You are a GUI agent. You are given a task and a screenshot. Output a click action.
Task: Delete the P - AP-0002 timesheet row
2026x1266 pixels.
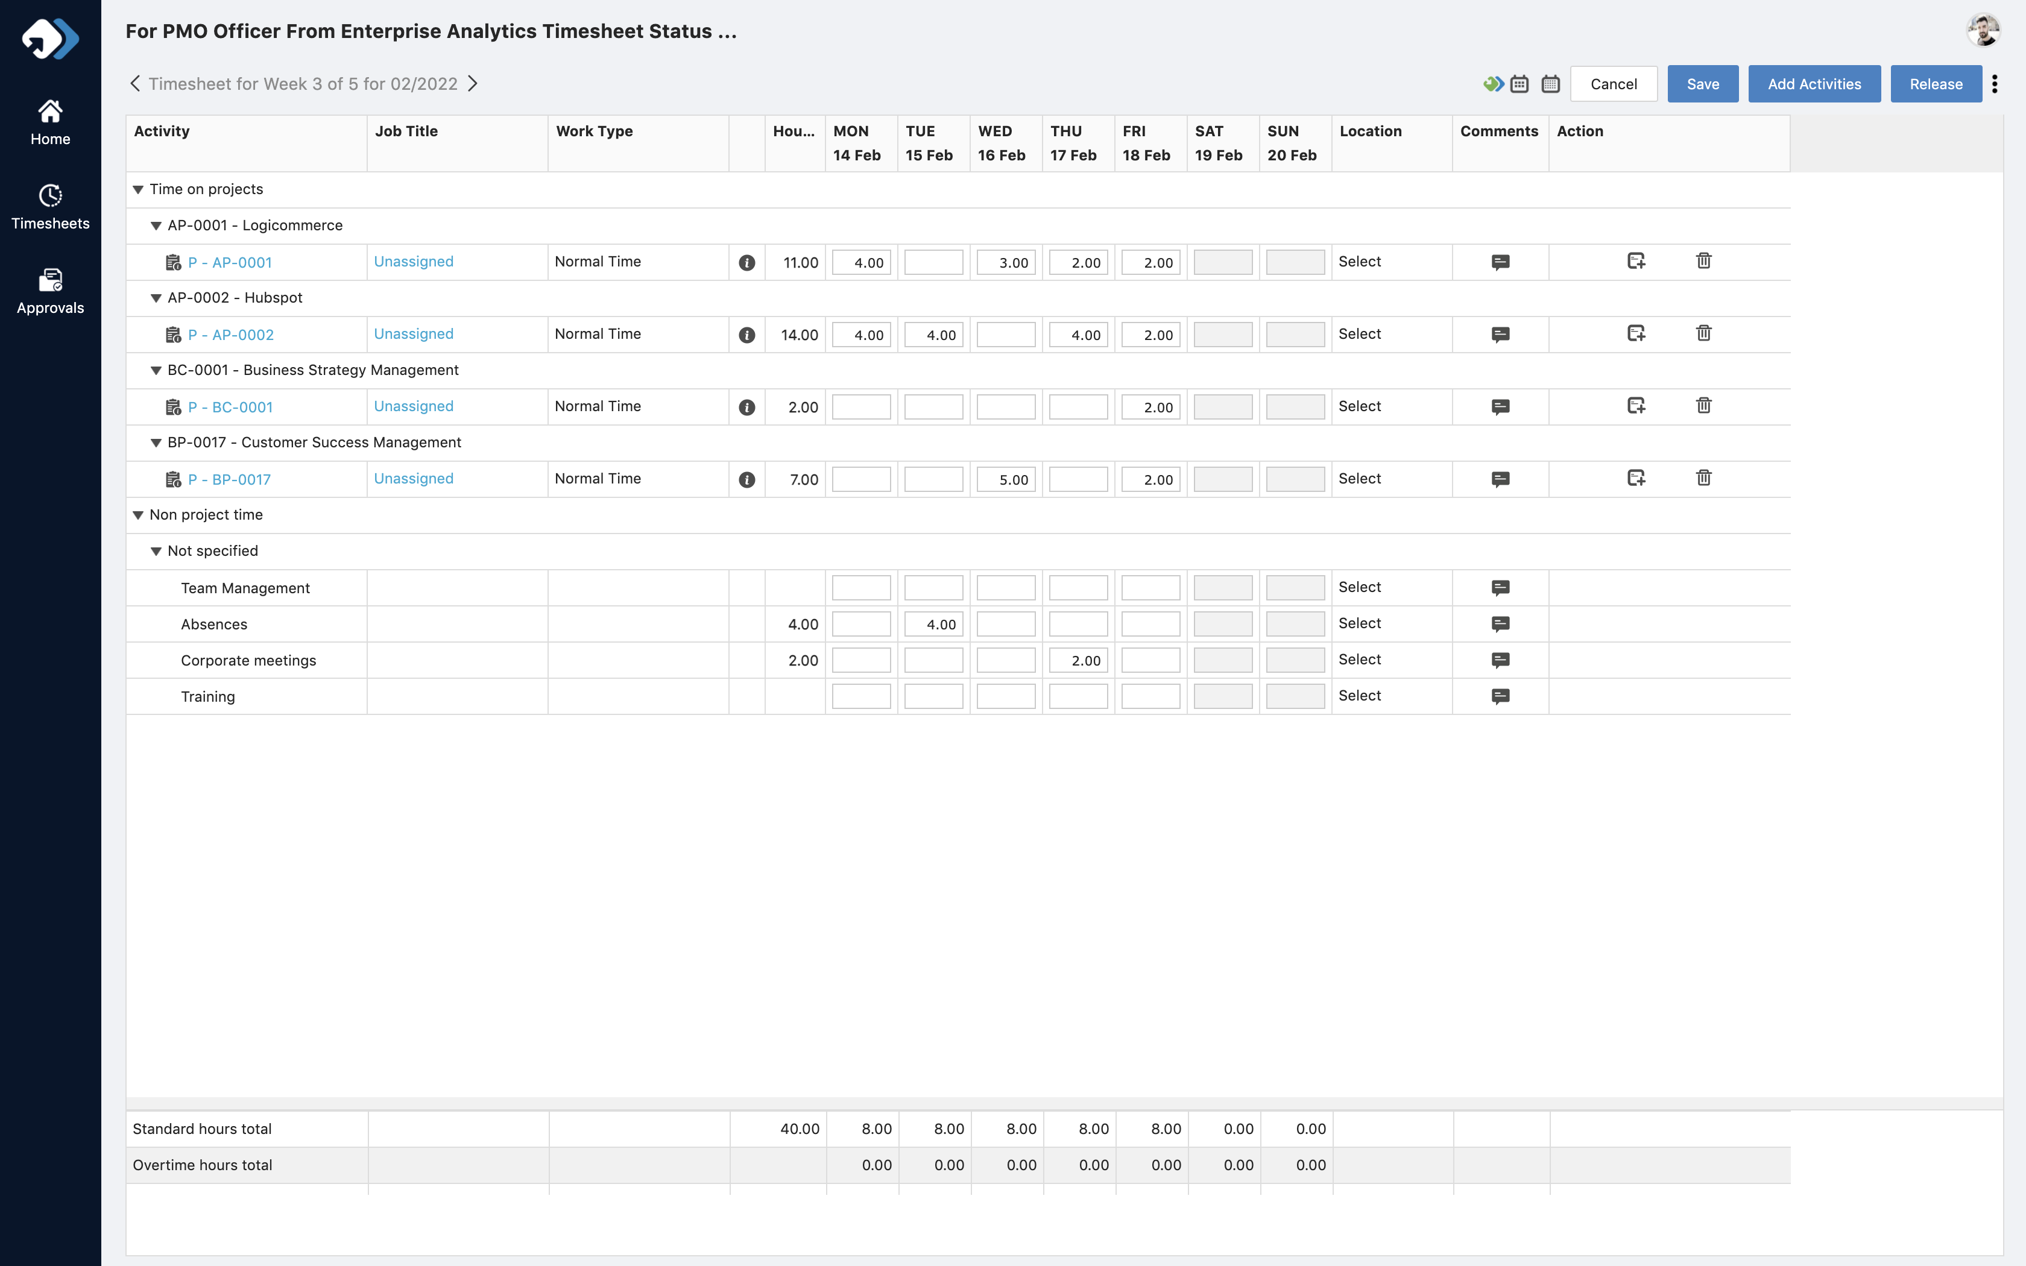1703,333
